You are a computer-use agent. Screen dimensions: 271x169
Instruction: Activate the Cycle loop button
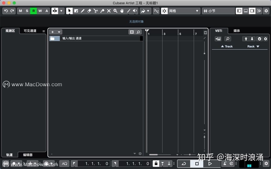click(x=184, y=163)
